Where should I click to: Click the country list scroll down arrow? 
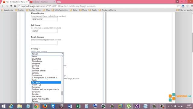(x=62, y=101)
